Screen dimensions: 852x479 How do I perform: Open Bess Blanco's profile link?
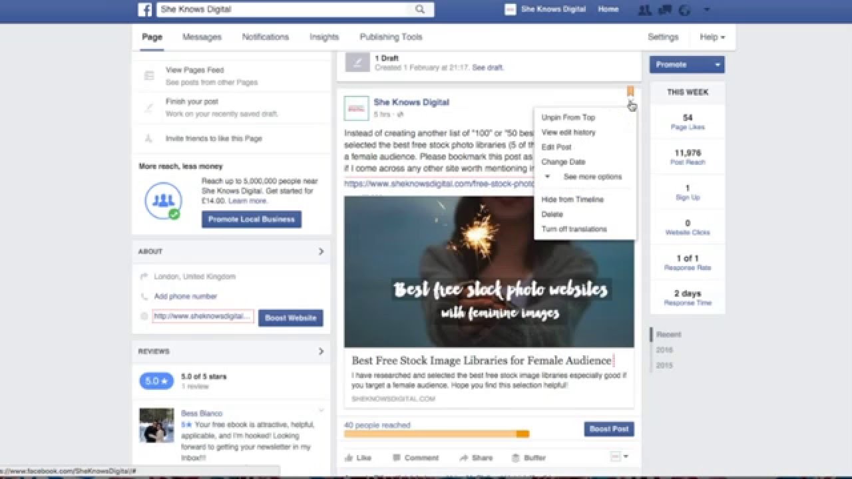coord(202,413)
